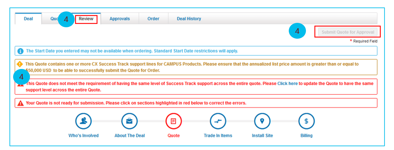Click the Start Date availability notice text

[132, 51]
